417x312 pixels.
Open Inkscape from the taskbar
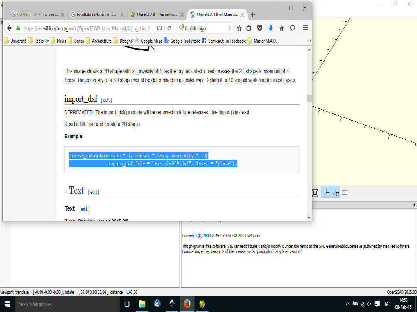click(172, 304)
